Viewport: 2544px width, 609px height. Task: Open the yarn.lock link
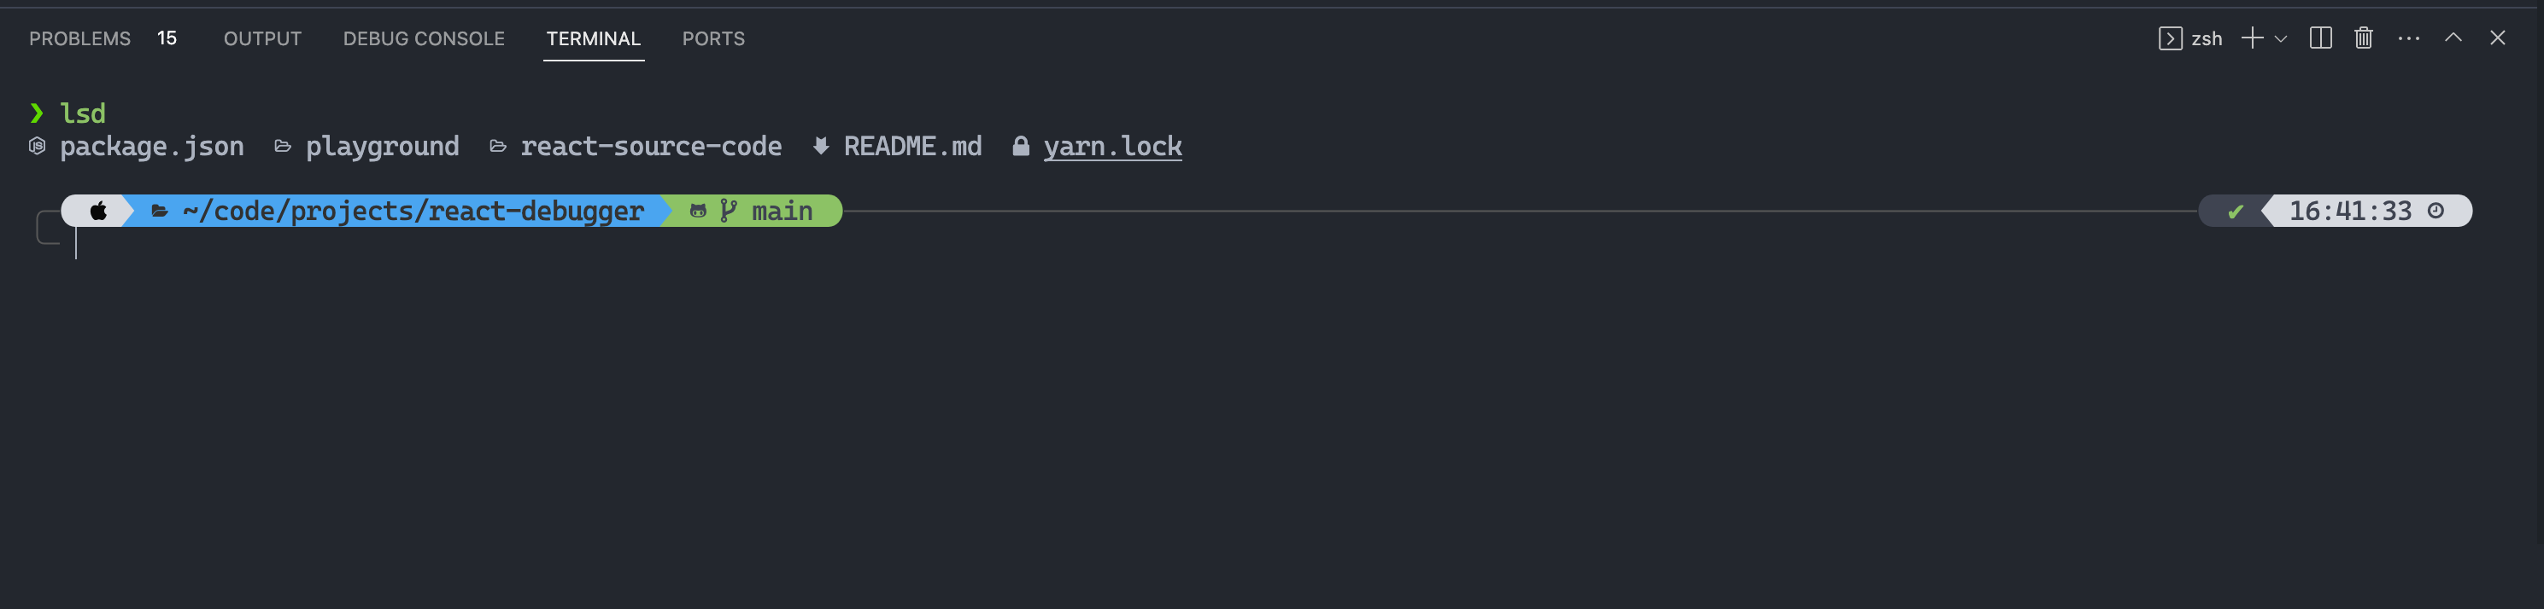[x=1112, y=146]
